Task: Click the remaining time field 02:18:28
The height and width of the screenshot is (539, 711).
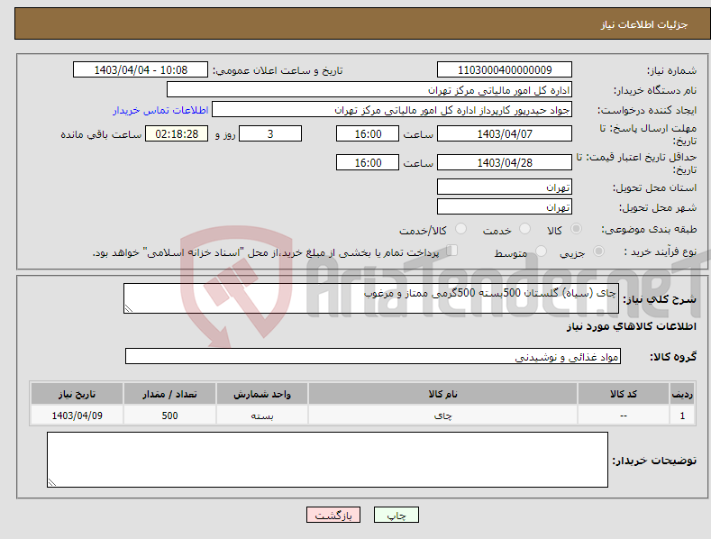Action: (x=177, y=133)
